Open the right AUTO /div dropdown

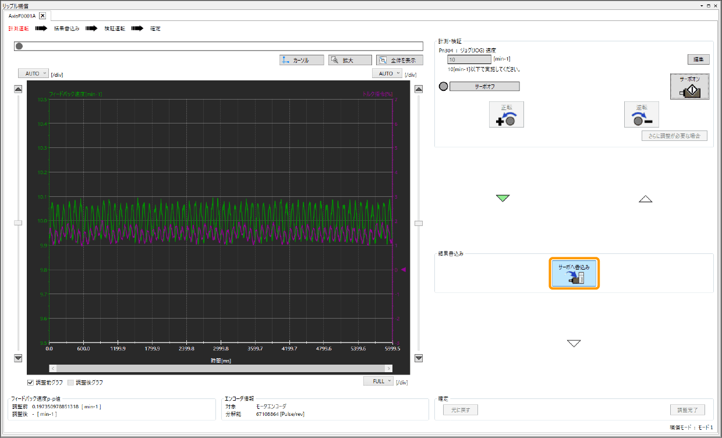387,73
